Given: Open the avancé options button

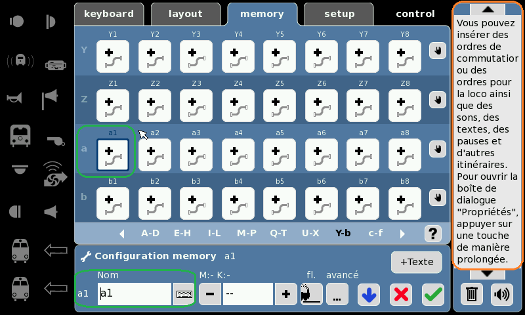Looking at the screenshot, I should (x=337, y=295).
